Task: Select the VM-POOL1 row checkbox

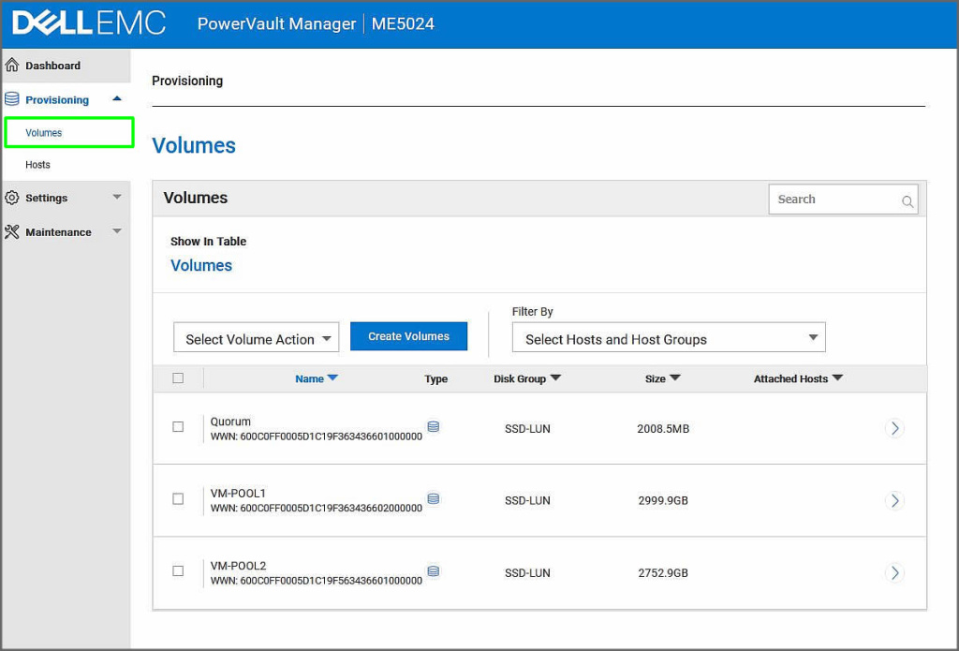Action: pyautogui.click(x=178, y=499)
